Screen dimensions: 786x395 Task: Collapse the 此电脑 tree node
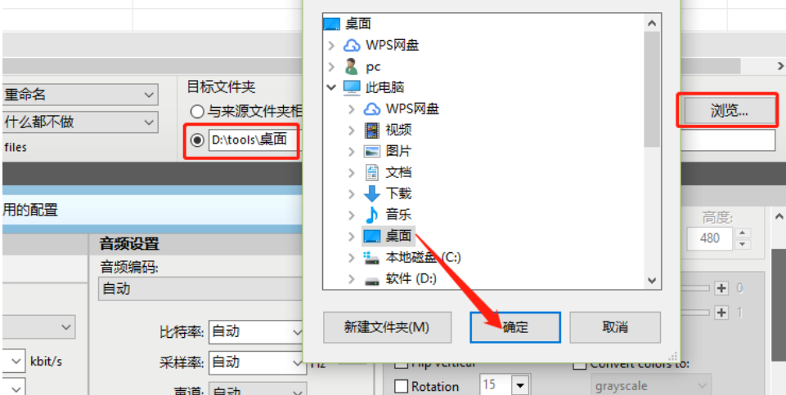point(331,87)
